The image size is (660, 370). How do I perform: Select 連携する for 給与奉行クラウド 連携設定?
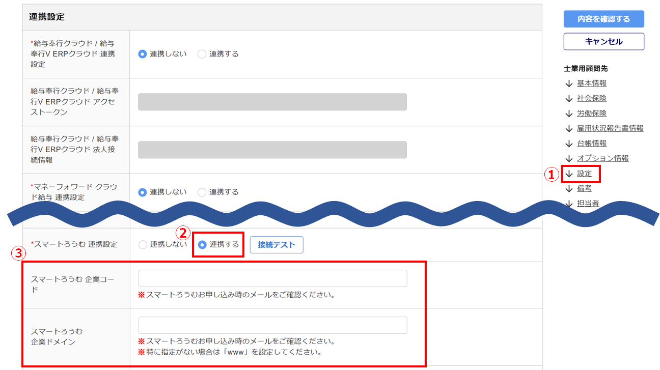coord(202,54)
